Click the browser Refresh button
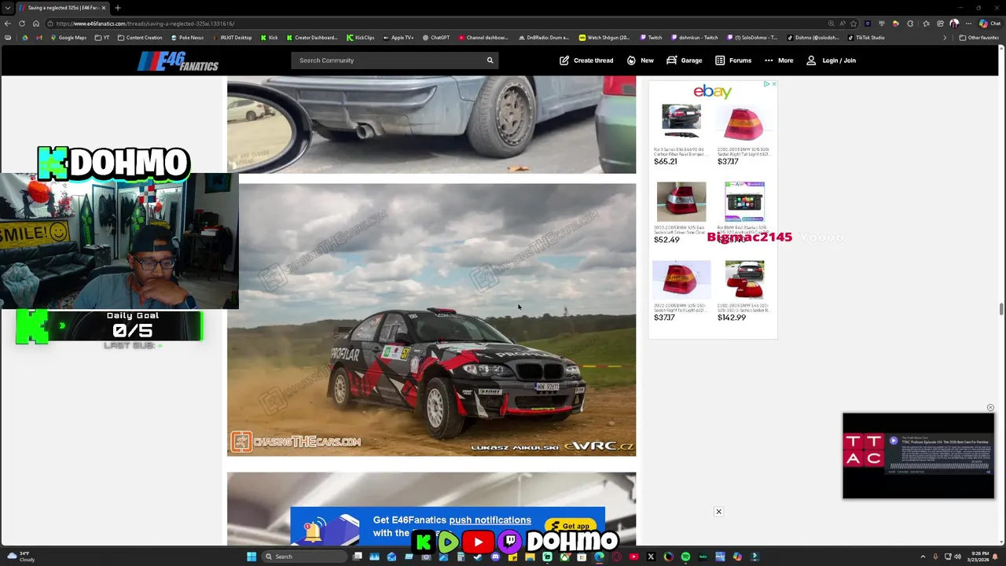Image resolution: width=1006 pixels, height=566 pixels. click(22, 24)
